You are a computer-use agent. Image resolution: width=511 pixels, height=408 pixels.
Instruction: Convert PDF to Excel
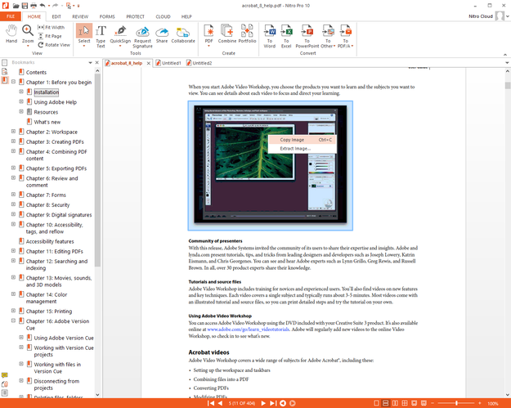pyautogui.click(x=286, y=37)
